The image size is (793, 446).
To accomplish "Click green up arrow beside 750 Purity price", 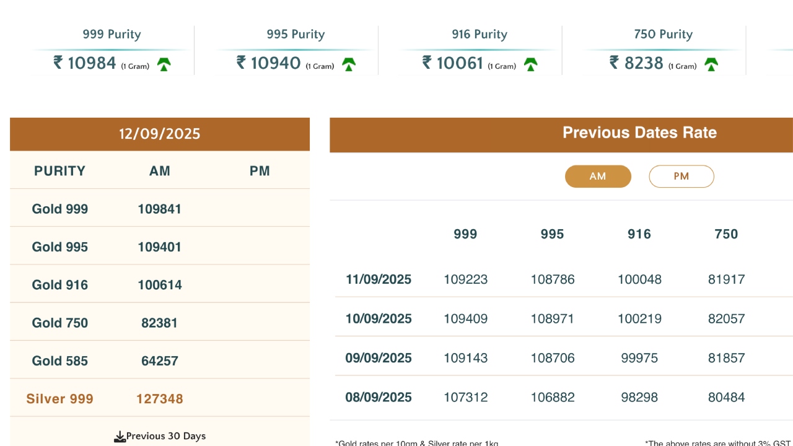I will click(711, 64).
